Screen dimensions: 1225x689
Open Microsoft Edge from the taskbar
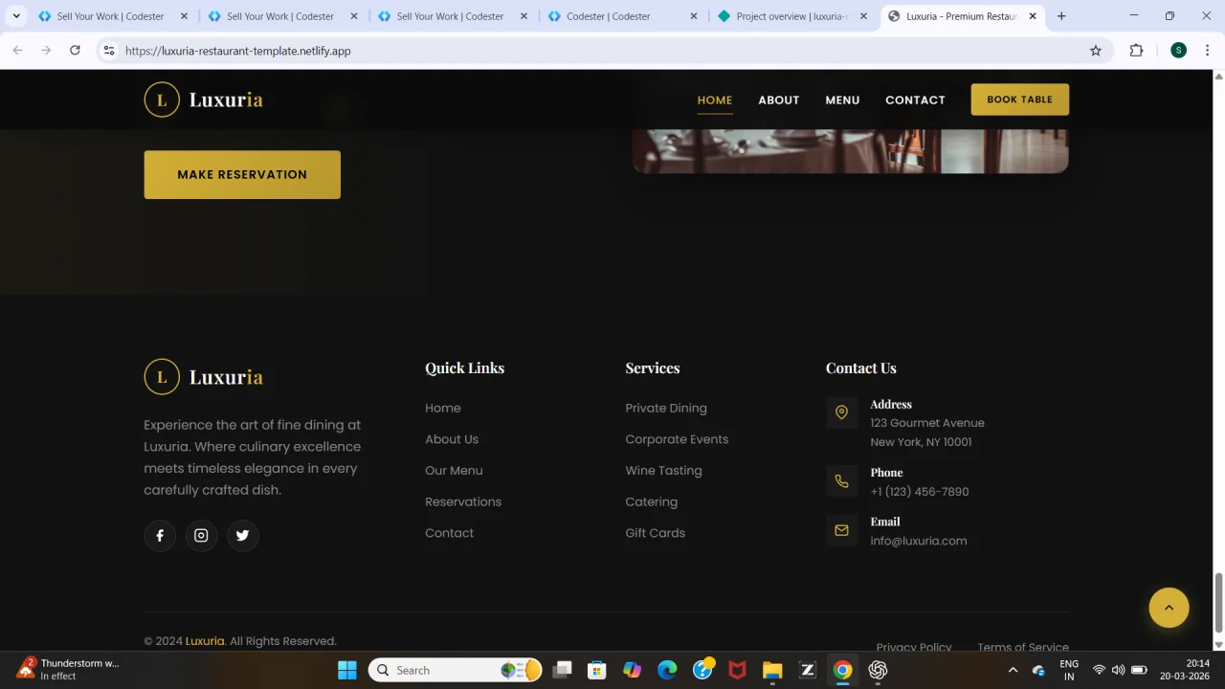[667, 670]
